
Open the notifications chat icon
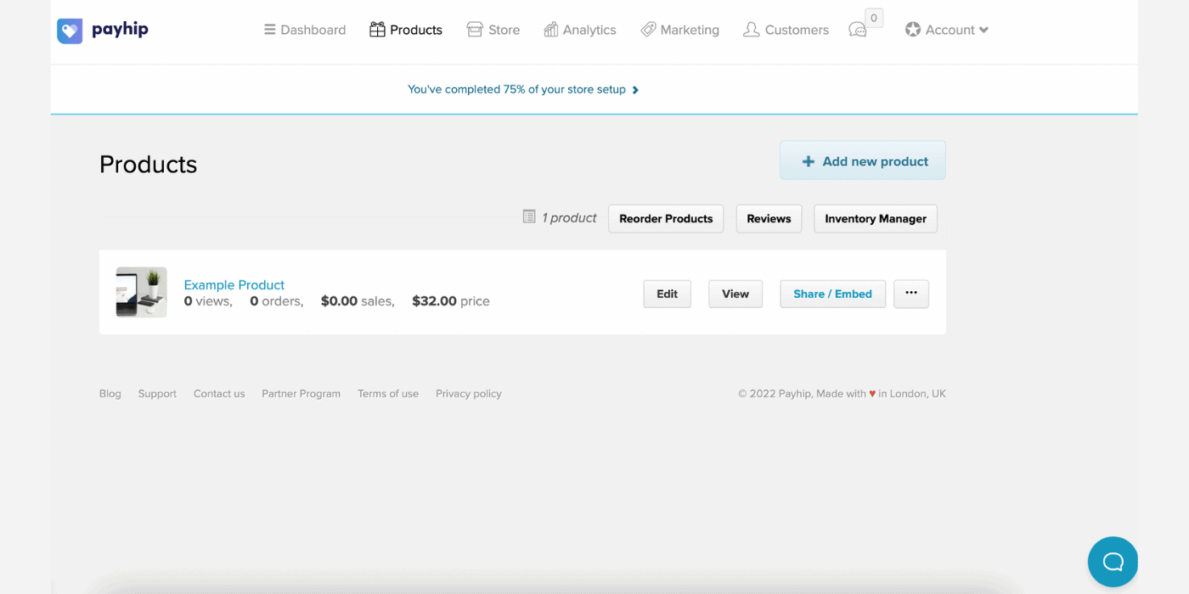coord(858,31)
